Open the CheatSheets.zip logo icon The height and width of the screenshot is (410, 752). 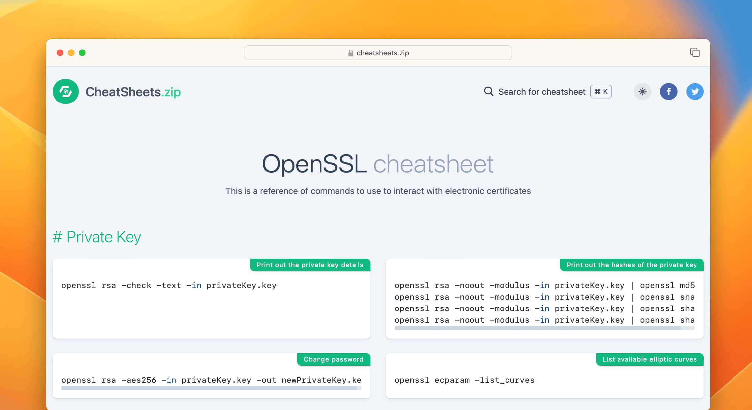pos(65,92)
